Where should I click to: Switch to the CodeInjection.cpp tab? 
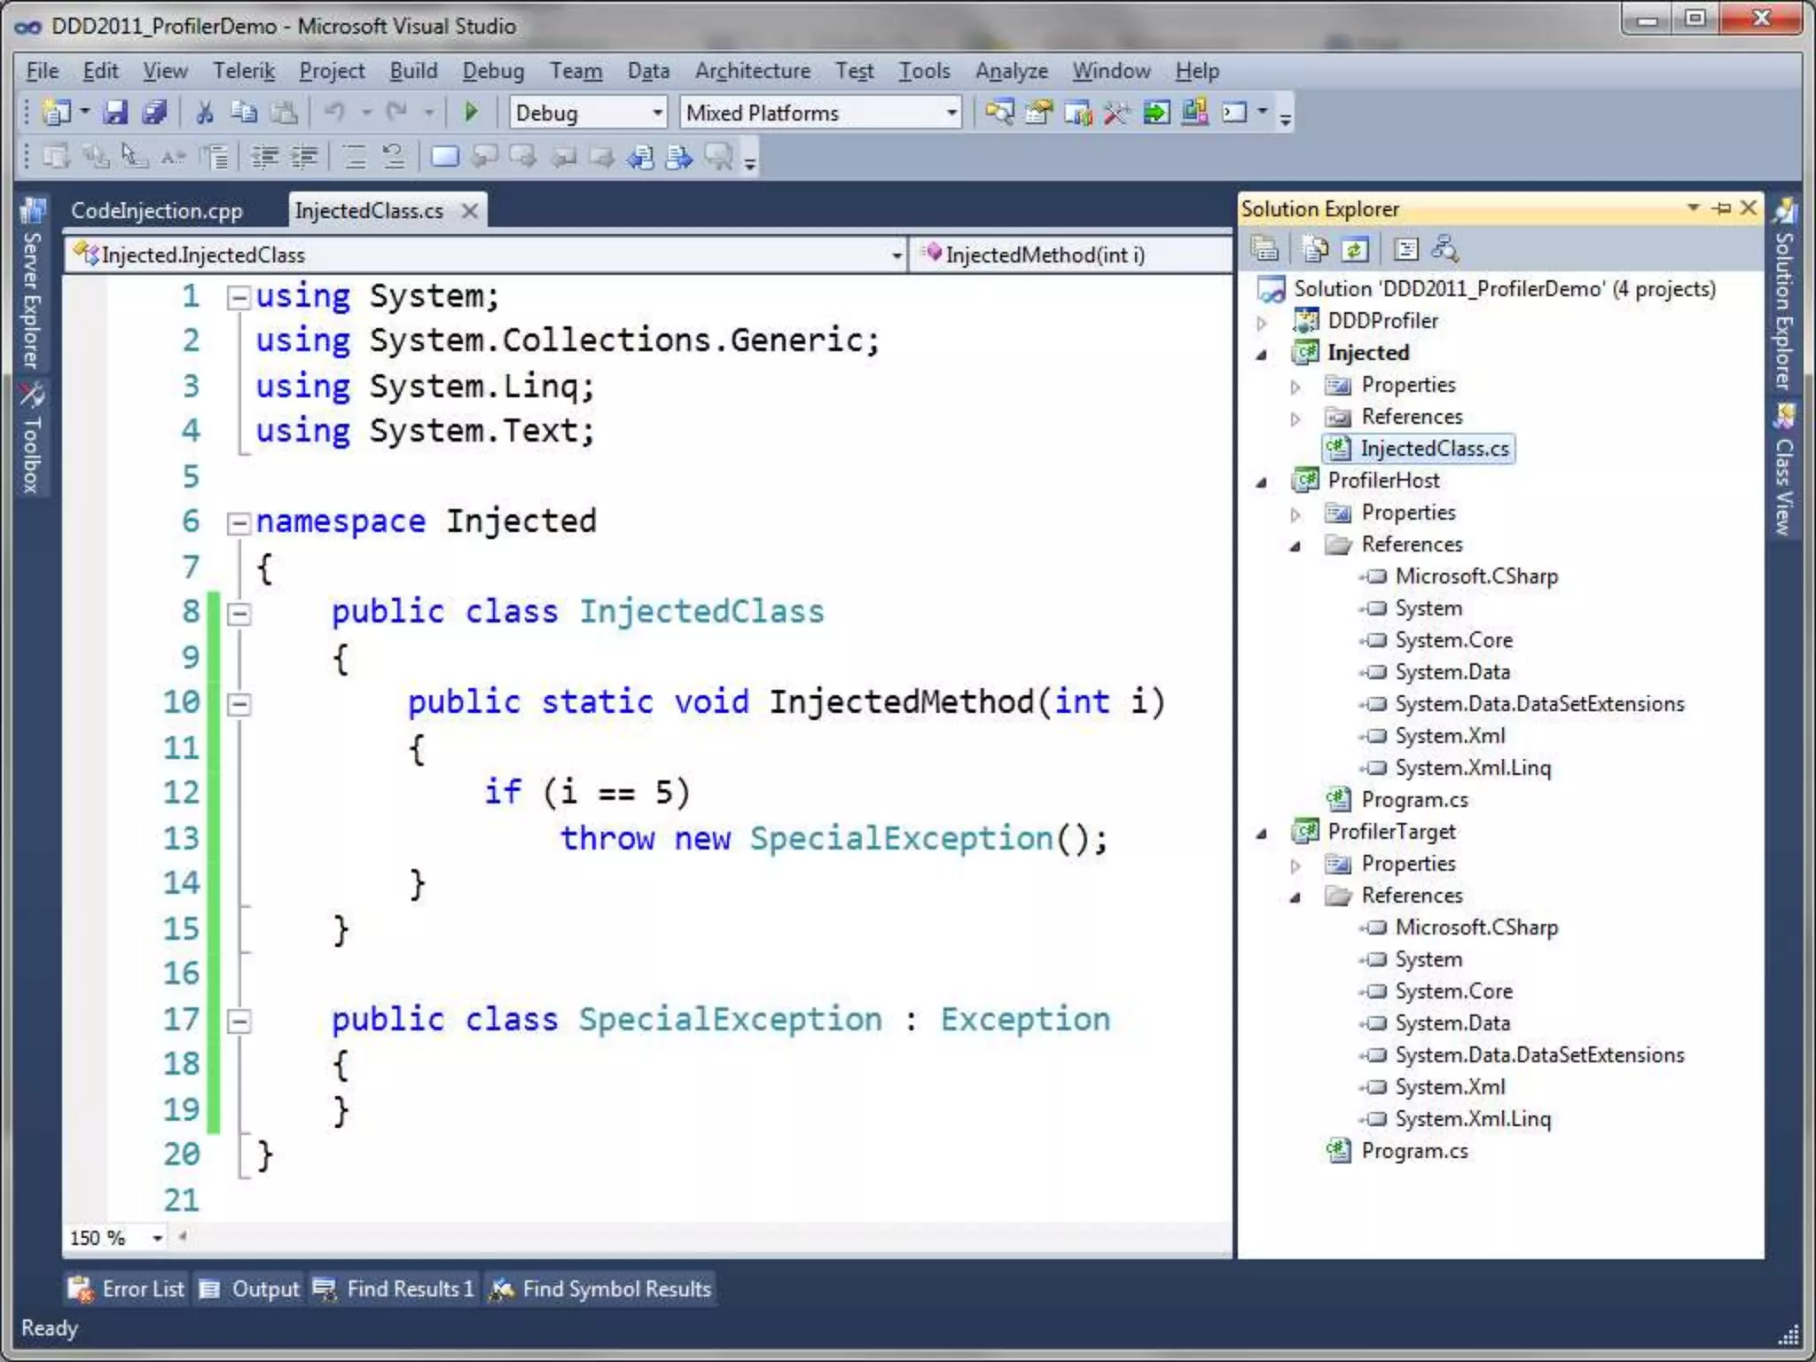coord(157,211)
